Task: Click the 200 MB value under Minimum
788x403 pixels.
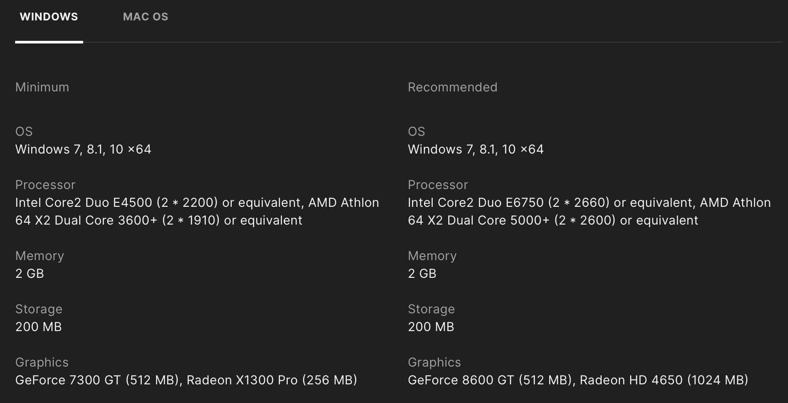Action: coord(39,327)
